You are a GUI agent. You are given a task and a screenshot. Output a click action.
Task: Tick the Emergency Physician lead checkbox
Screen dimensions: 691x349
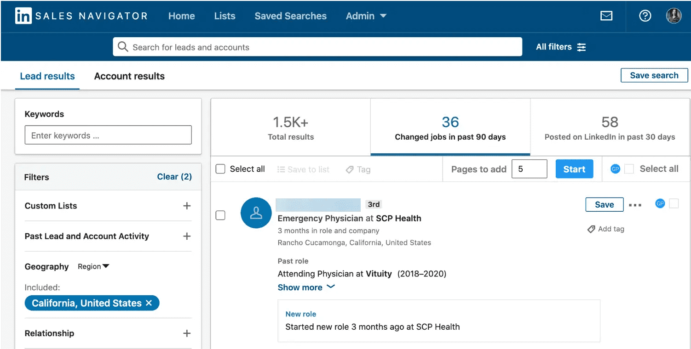point(221,215)
